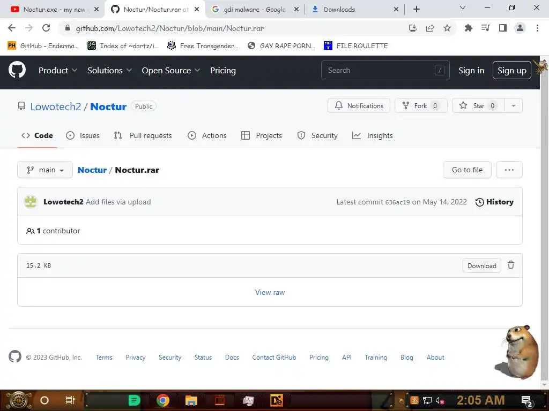Click the Download button for Noctur.rar
The height and width of the screenshot is (411, 549).
tap(481, 265)
